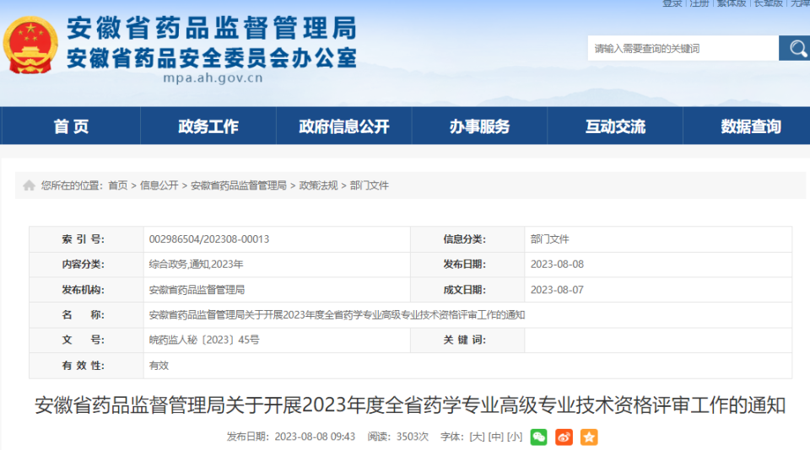Click the breadcrumb home icon
This screenshot has height=450, width=810.
pos(29,185)
